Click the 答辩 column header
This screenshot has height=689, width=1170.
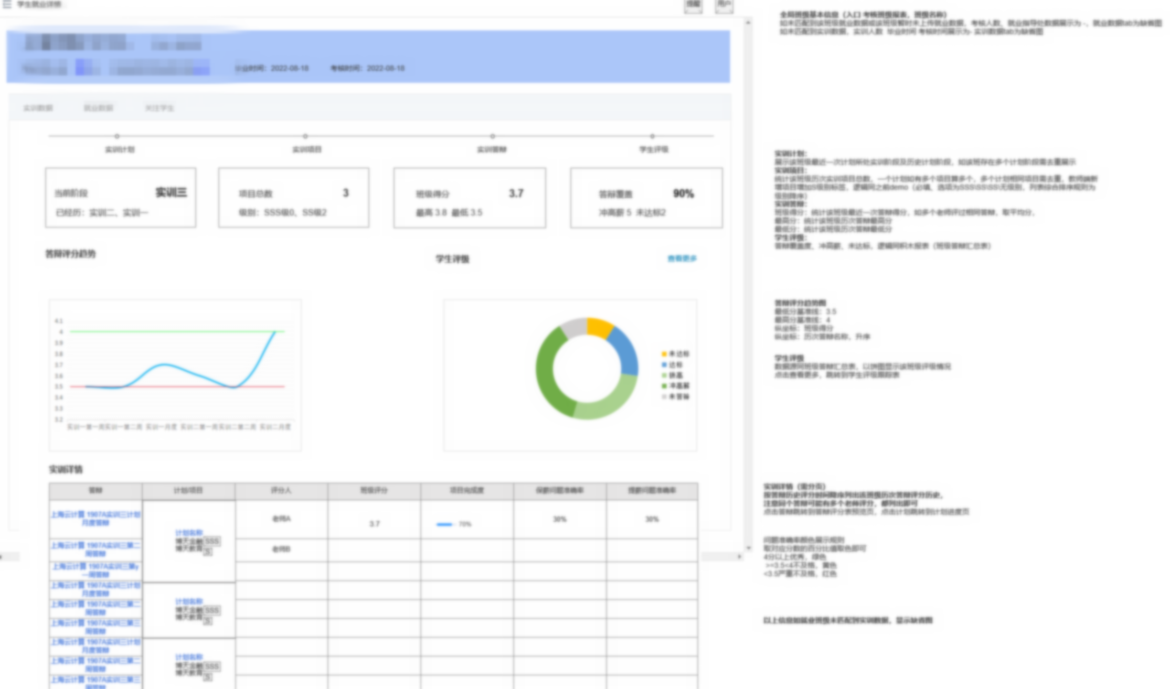[x=95, y=491]
